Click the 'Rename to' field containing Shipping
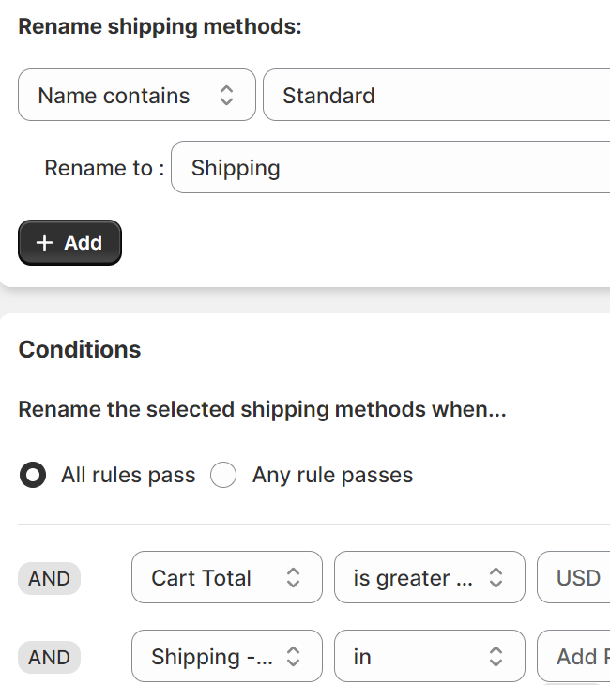The height and width of the screenshot is (685, 610). tap(390, 168)
